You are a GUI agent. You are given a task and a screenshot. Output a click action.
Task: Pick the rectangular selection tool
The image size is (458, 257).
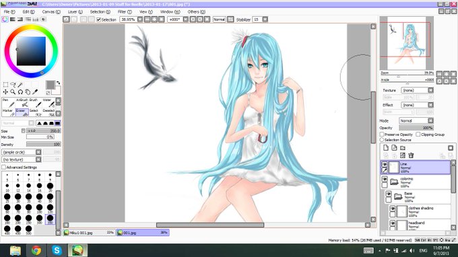5,85
